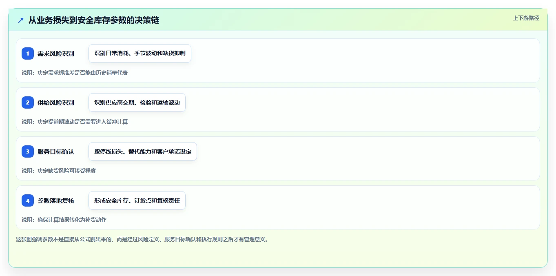Click the 识别供应商交期、检验和运输波动 box
Image resolution: width=556 pixels, height=276 pixels.
(137, 102)
